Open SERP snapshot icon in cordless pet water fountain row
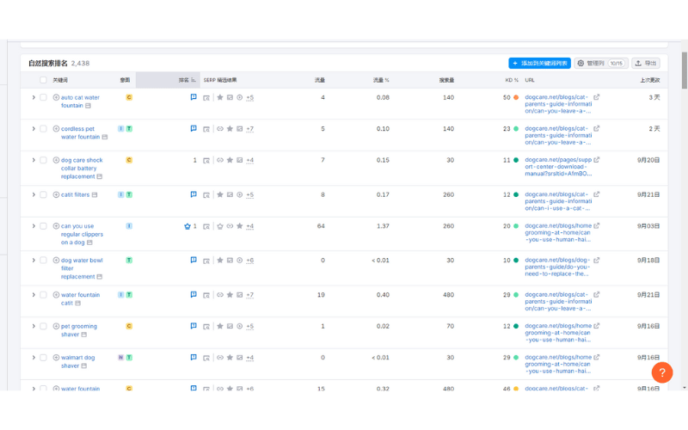688x430 pixels. coord(206,129)
